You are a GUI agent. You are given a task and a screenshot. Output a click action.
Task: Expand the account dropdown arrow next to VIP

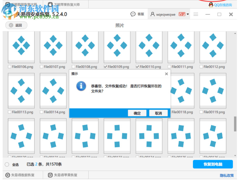point(188,14)
